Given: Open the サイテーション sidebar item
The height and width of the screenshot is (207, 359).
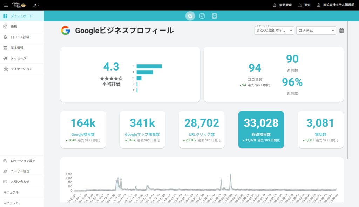Looking at the screenshot, I should (21, 69).
